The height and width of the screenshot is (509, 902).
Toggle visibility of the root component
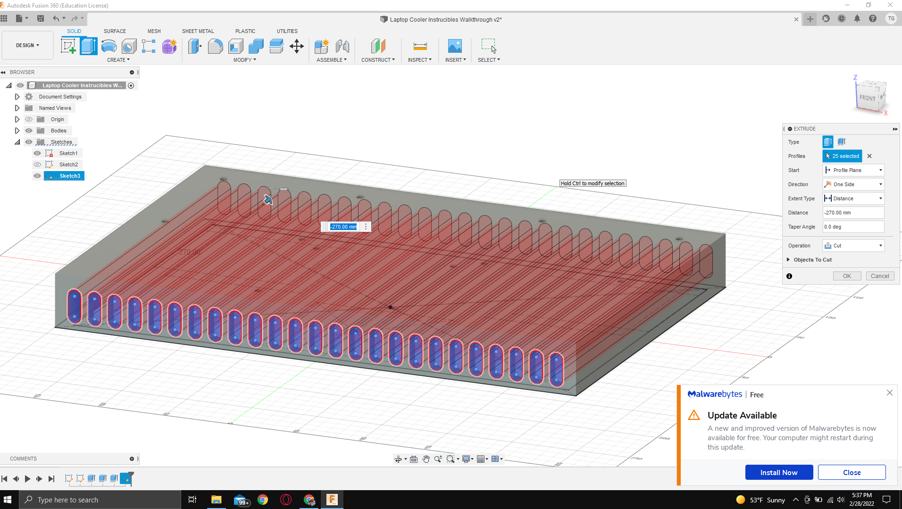point(20,85)
